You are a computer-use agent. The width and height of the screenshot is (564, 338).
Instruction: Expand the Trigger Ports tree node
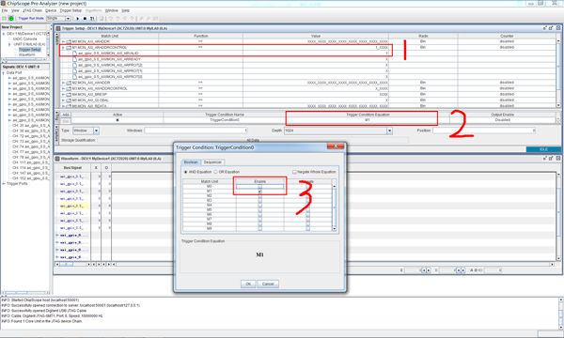click(x=4, y=183)
